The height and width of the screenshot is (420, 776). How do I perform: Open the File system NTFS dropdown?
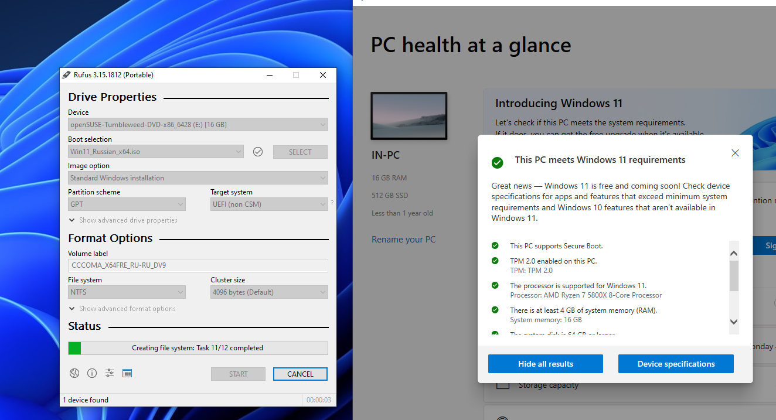click(x=127, y=292)
